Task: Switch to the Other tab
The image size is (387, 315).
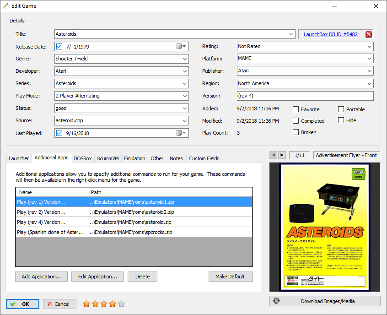Action: coord(157,158)
